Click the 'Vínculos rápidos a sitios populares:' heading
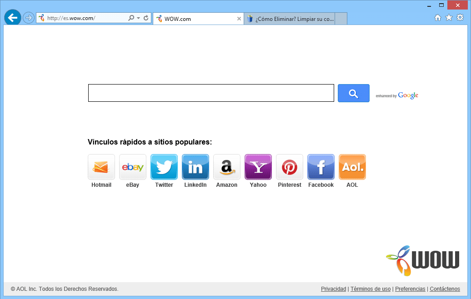The height and width of the screenshot is (299, 471). (x=150, y=142)
